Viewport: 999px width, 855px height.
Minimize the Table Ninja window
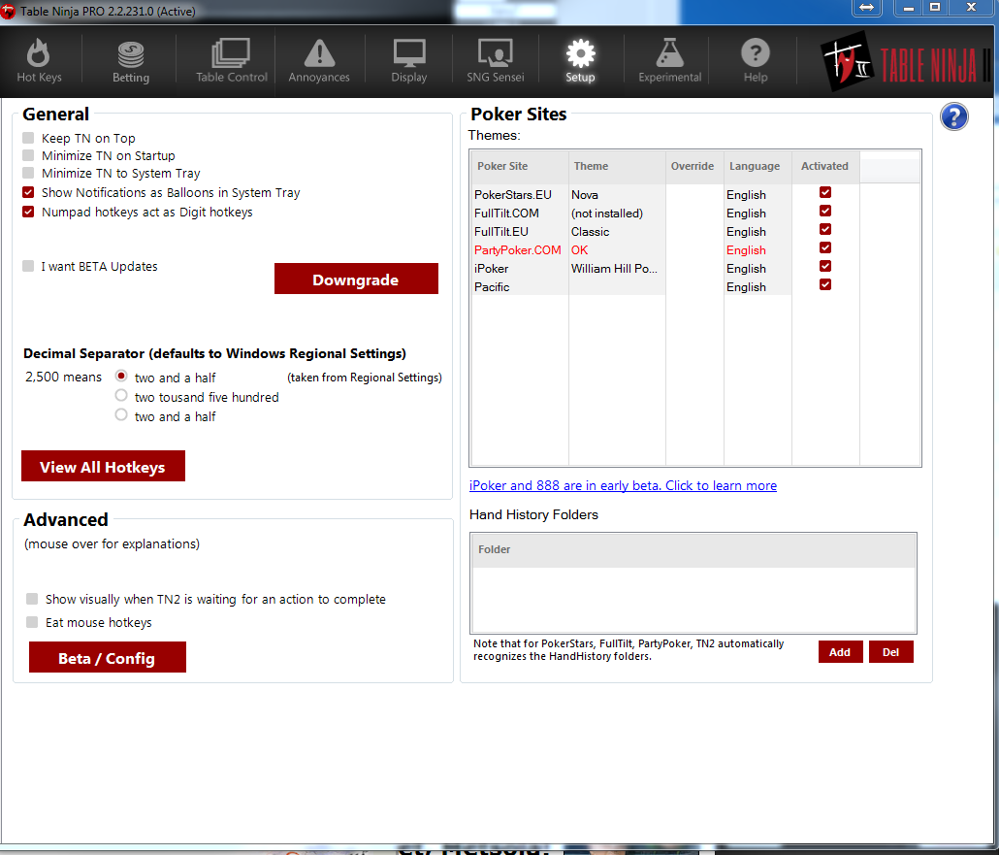909,8
